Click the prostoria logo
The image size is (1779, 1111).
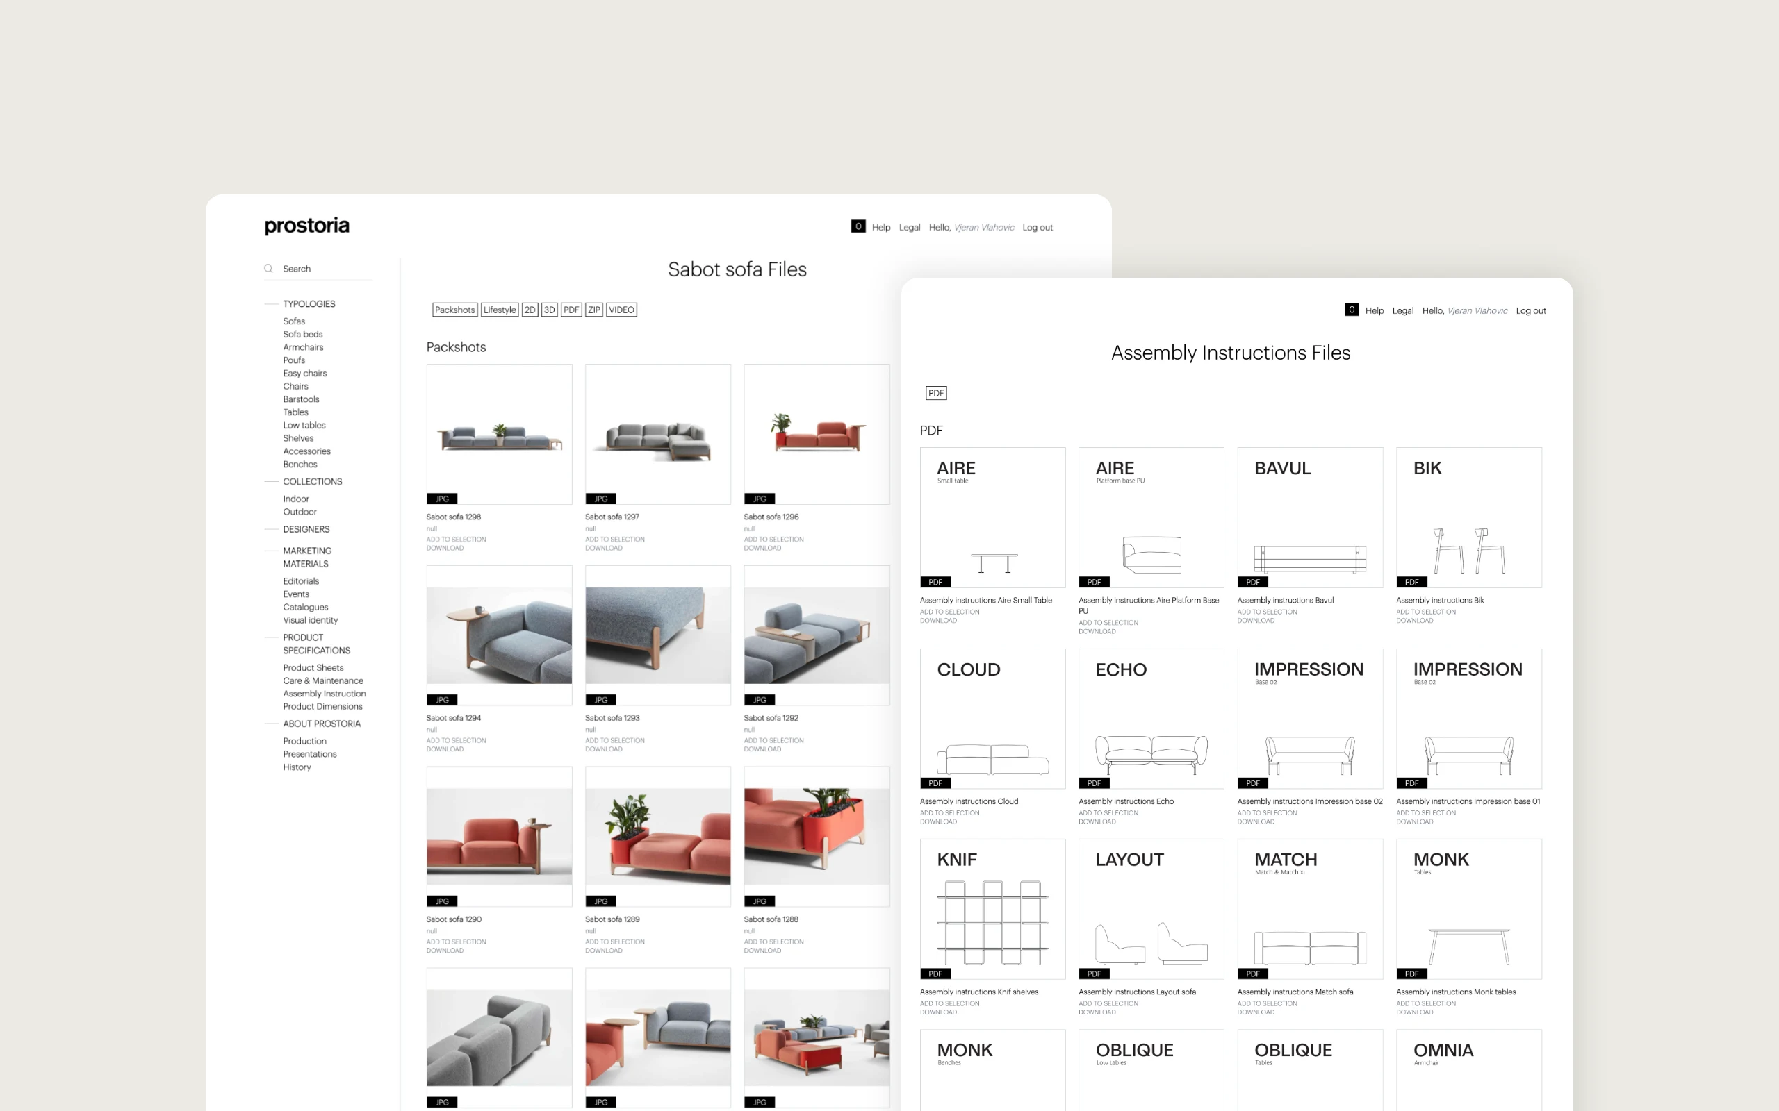pos(306,226)
